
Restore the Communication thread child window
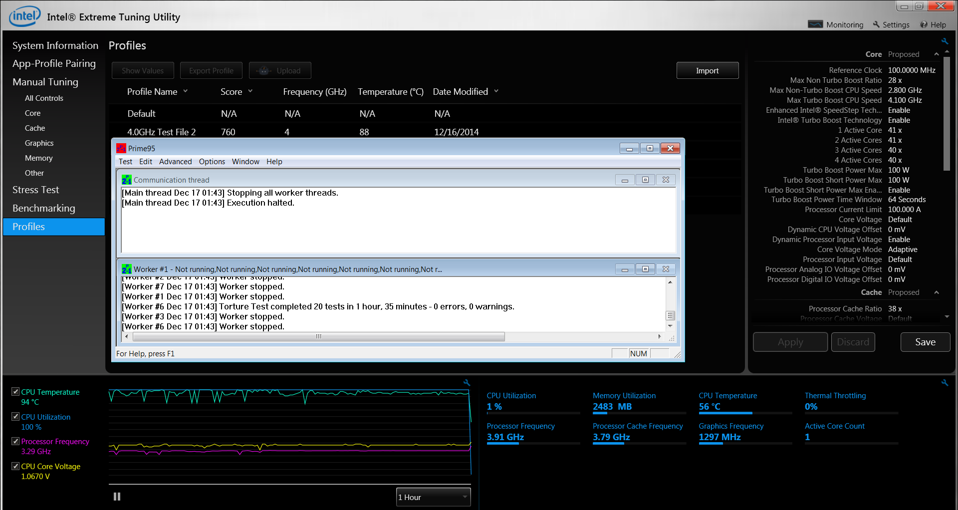pyautogui.click(x=645, y=180)
